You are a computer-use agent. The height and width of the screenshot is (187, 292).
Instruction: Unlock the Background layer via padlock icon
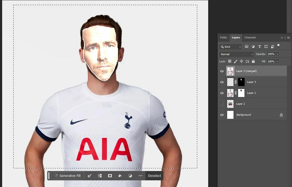click(x=281, y=115)
